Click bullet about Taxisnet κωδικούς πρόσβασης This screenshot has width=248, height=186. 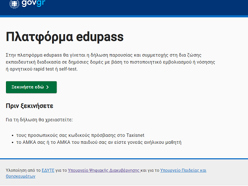[x=80, y=135]
